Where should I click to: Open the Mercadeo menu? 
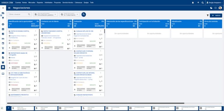pyautogui.click(x=32, y=3)
